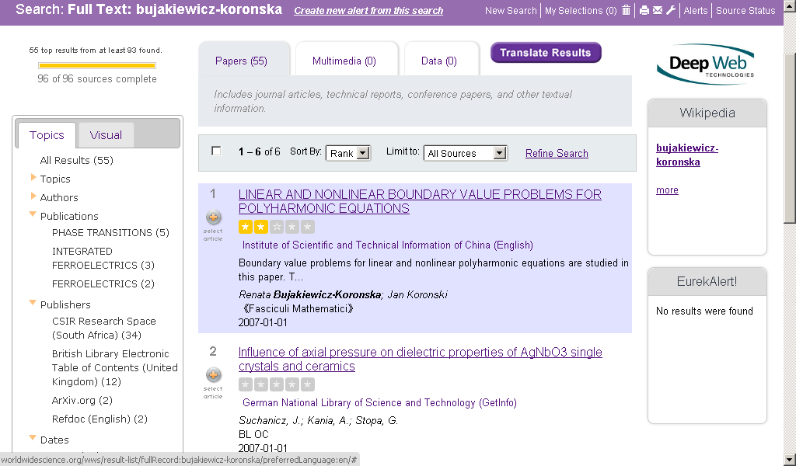Open the wrench preferences icon
The image size is (796, 466).
click(671, 10)
